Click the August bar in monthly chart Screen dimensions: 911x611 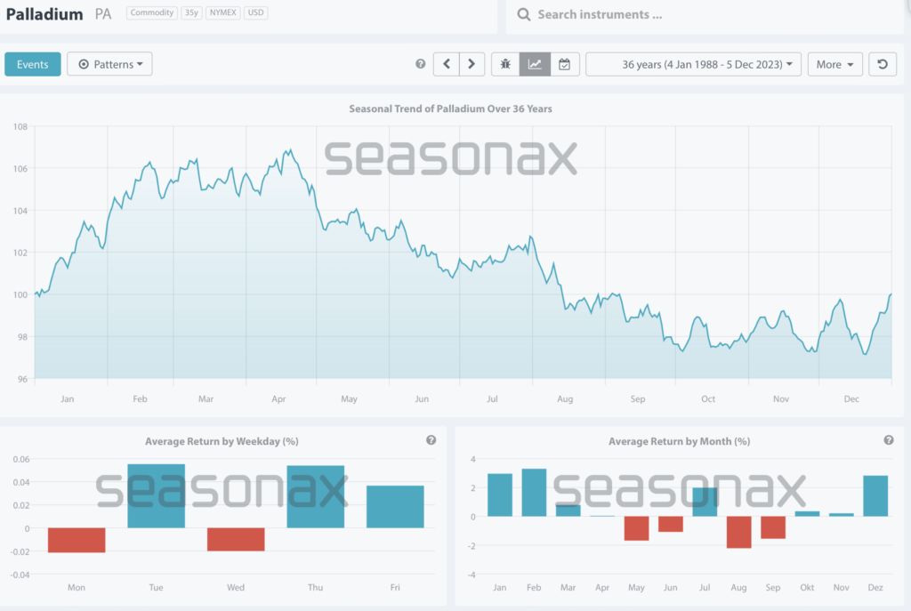(x=738, y=532)
